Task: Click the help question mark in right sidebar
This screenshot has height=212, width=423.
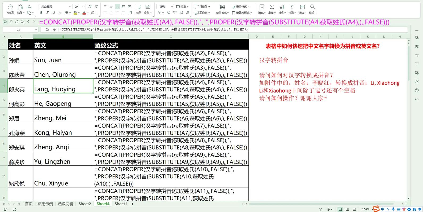Action: pos(417,90)
